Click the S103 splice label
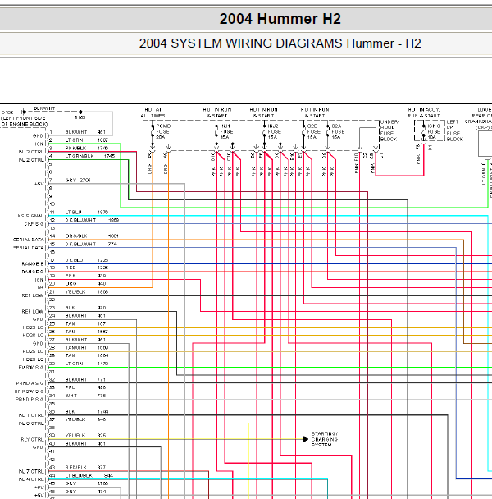 pyautogui.click(x=80, y=117)
